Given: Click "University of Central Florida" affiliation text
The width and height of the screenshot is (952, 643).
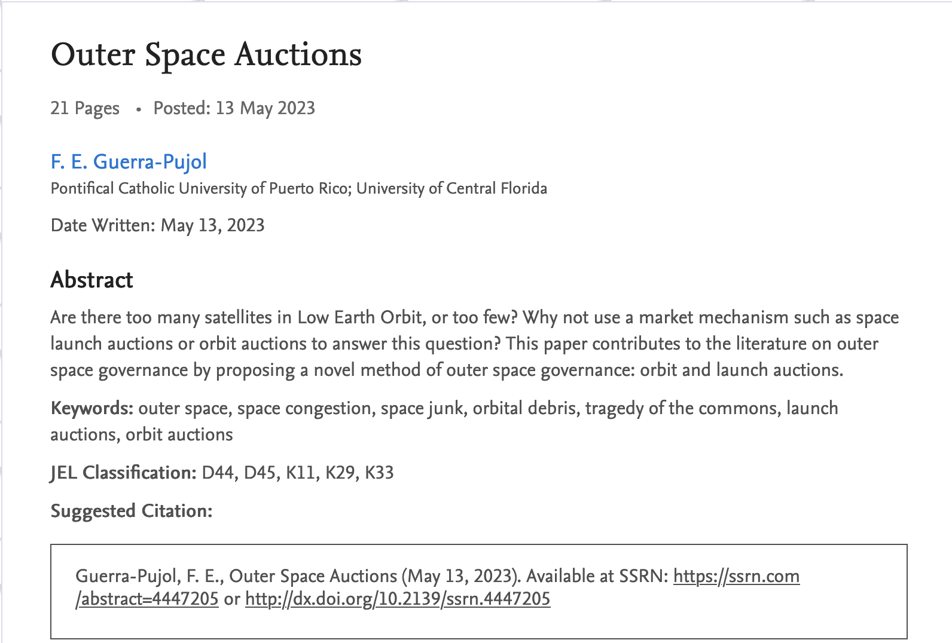Looking at the screenshot, I should coord(451,188).
